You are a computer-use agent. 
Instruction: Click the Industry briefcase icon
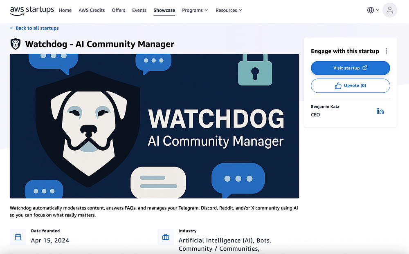tap(166, 237)
